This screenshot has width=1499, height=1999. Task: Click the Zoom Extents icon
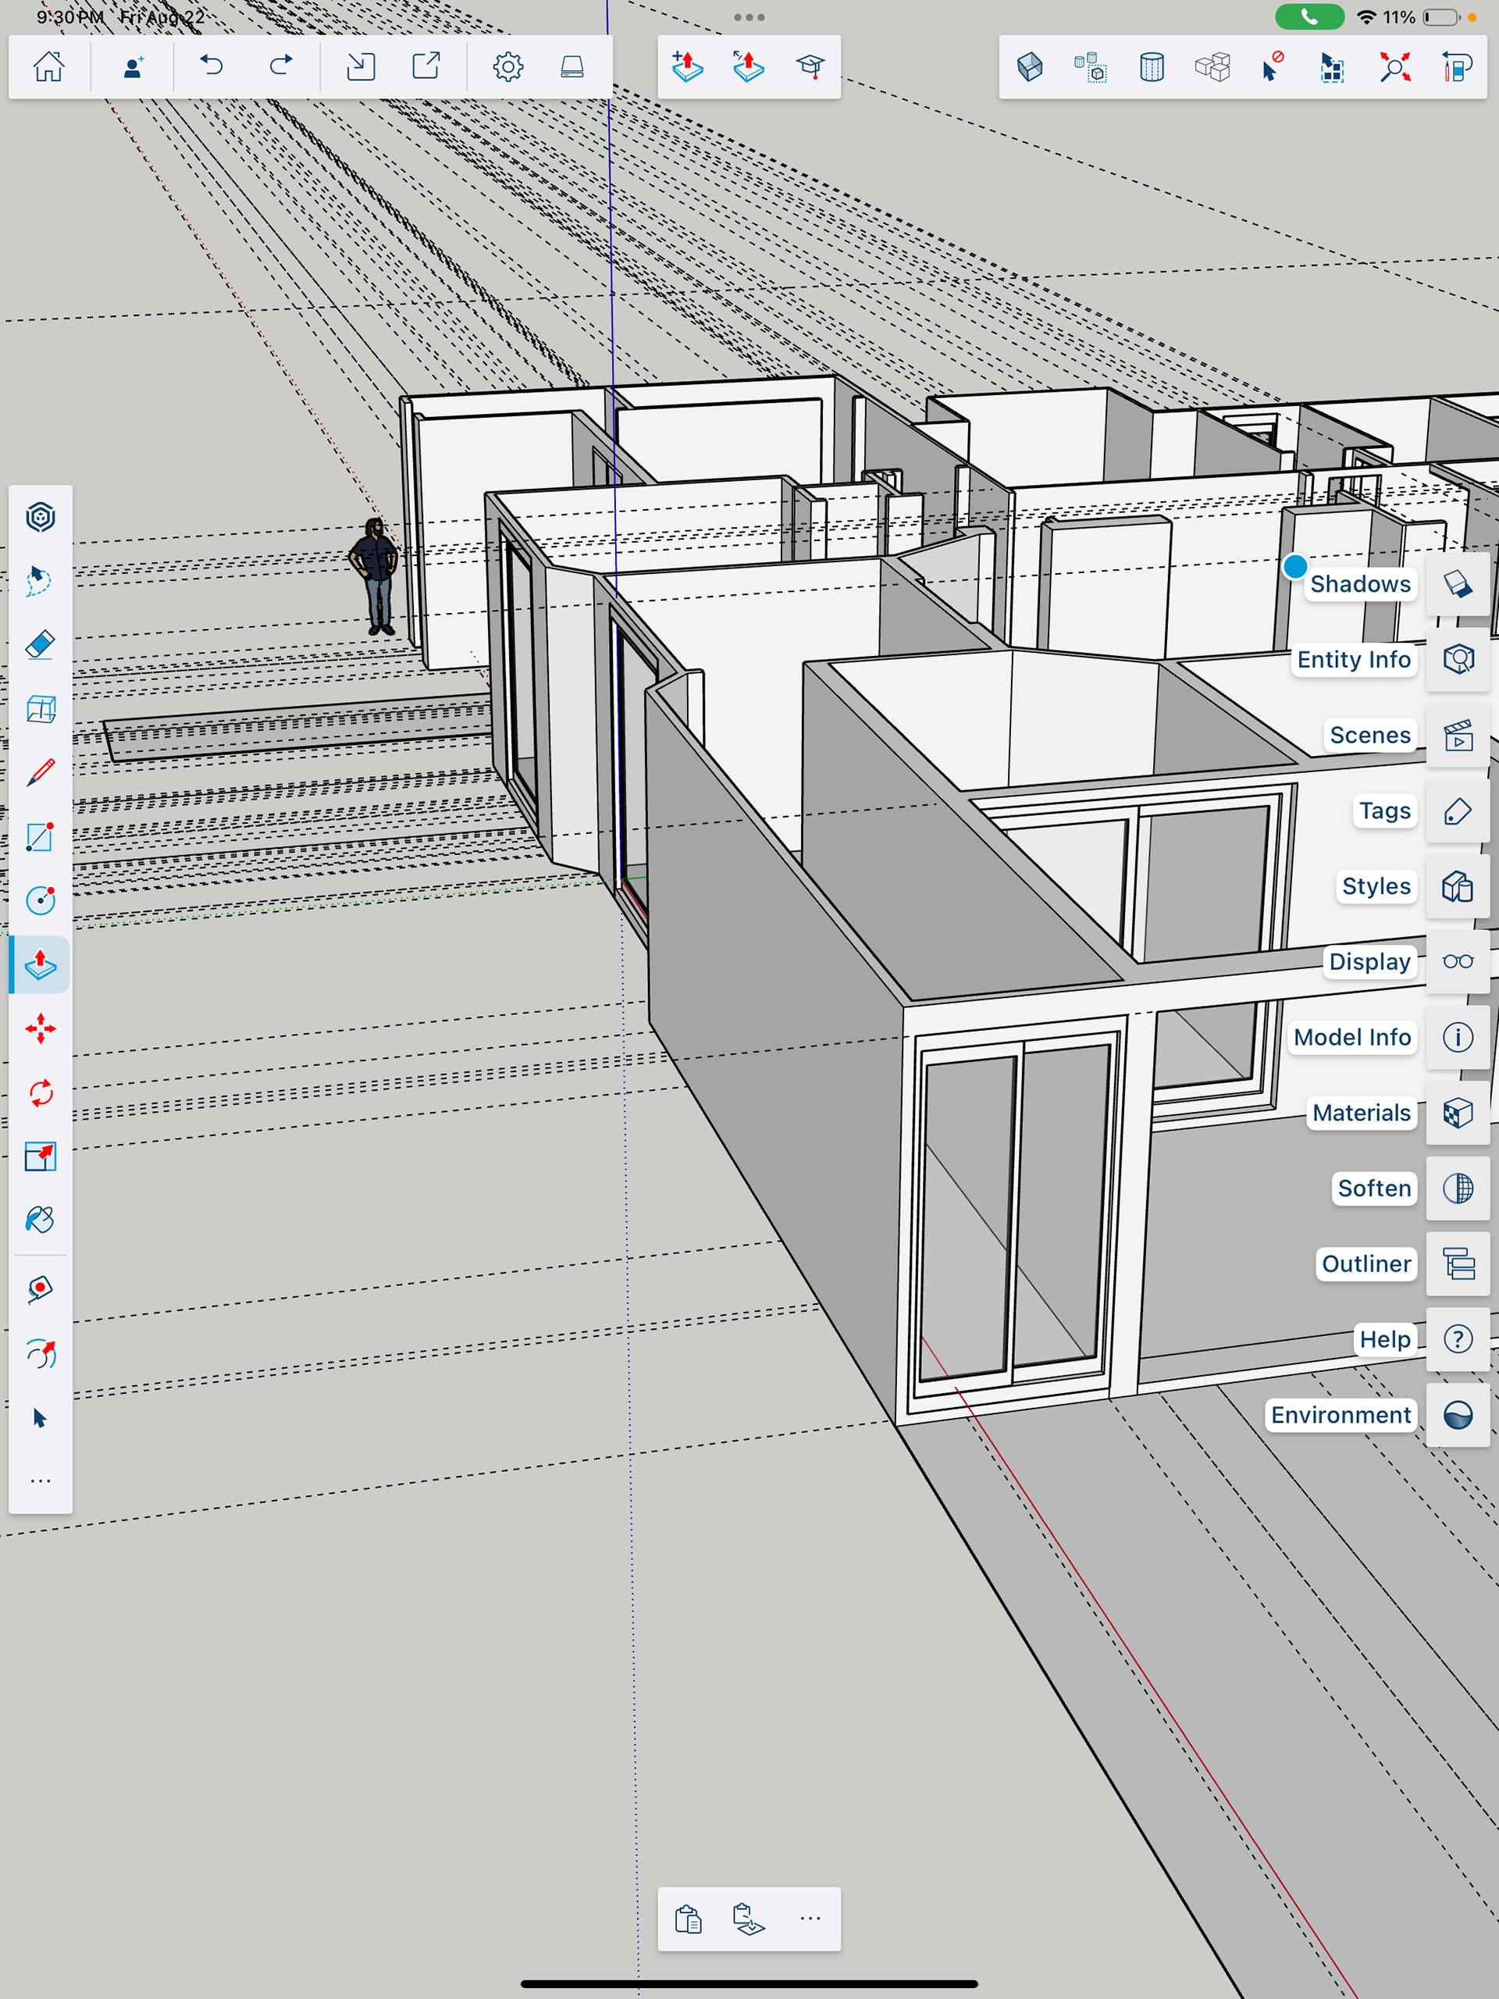[1394, 67]
